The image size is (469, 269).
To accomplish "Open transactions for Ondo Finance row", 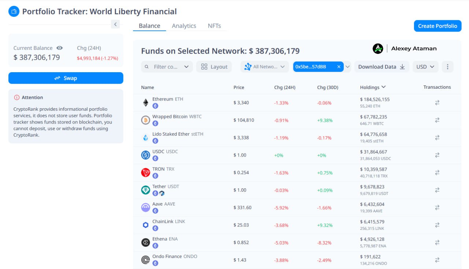I will (x=437, y=260).
